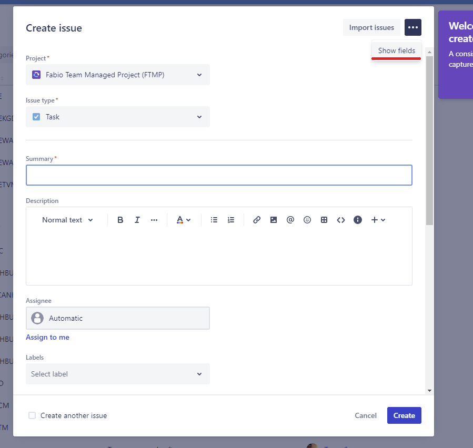Insert an info panel

coord(358,220)
